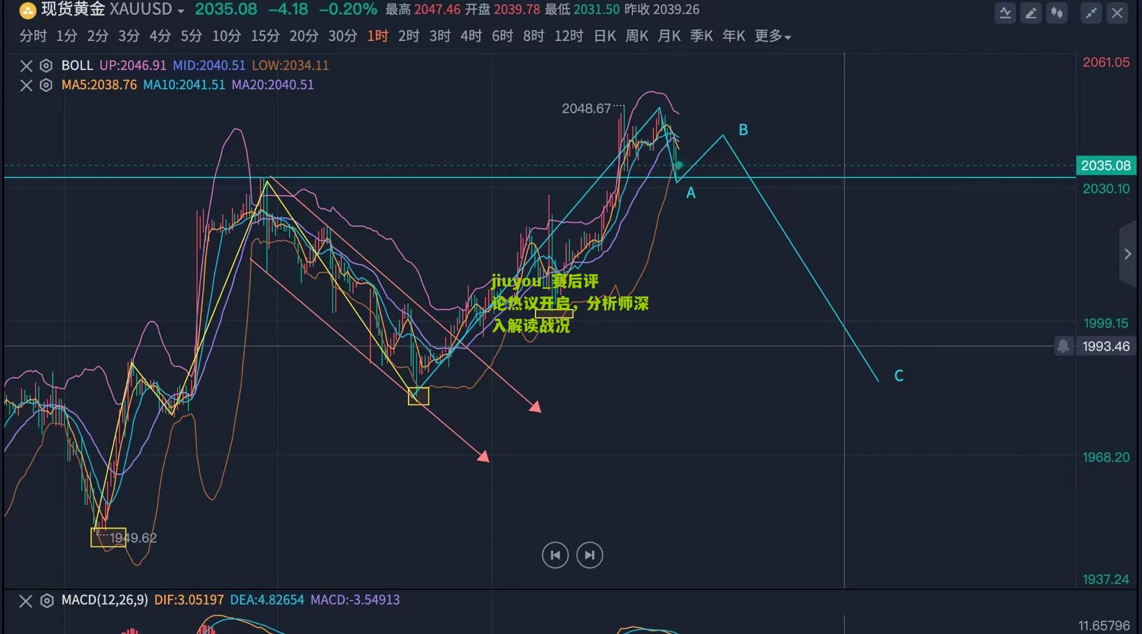
Task: Click the gold XAUUSD symbol logo icon
Action: click(x=28, y=10)
